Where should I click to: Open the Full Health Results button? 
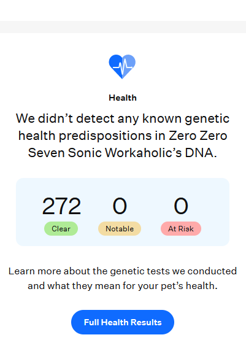coord(123,322)
